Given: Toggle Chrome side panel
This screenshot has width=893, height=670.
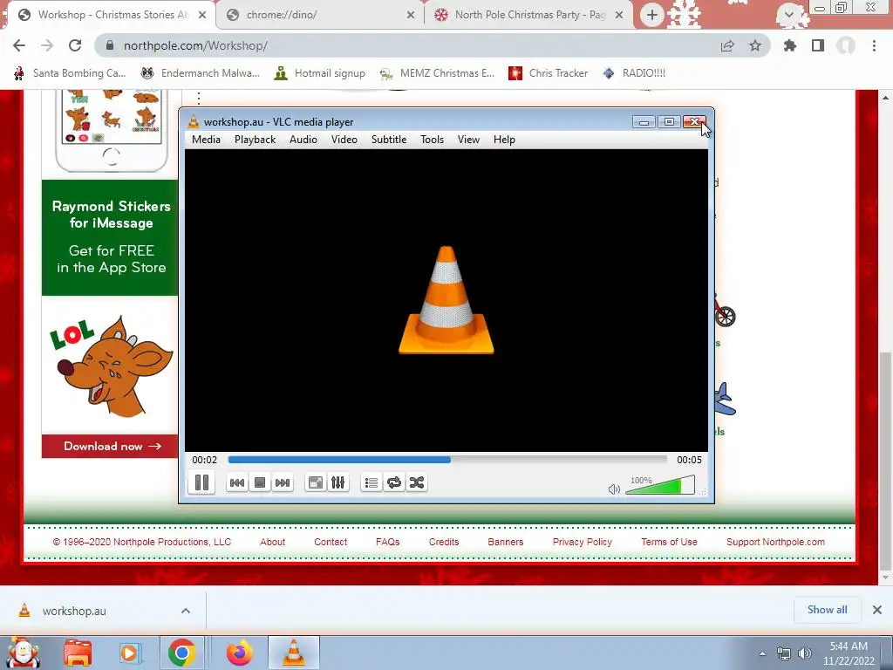Looking at the screenshot, I should (818, 45).
